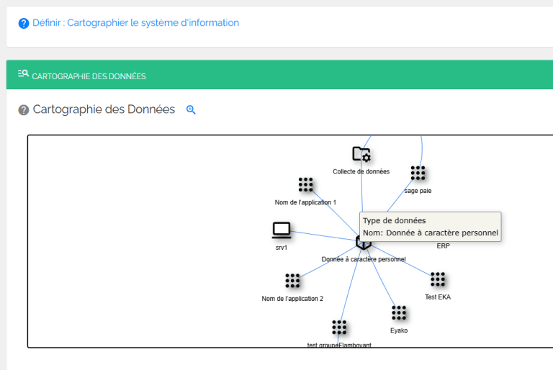Select the Eyako application node
The image size is (553, 370).
399,313
